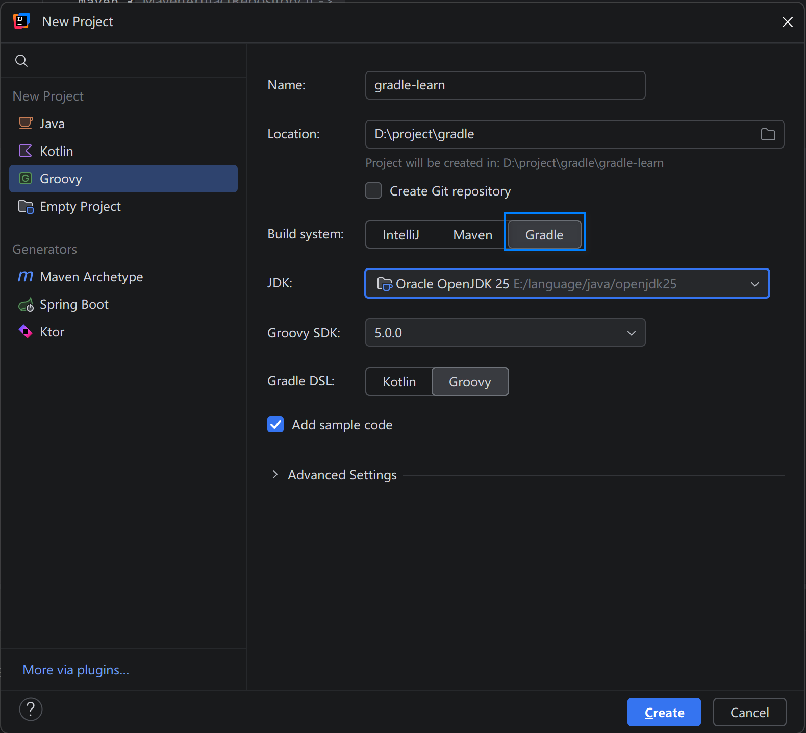This screenshot has height=733, width=806.
Task: Click the Kotlin logo icon
Action: click(x=26, y=151)
